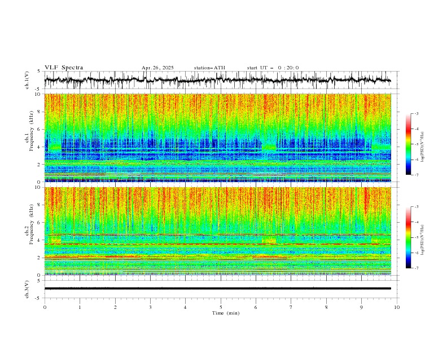
Task: Click the time axis tick label "9"
Action: click(361, 307)
